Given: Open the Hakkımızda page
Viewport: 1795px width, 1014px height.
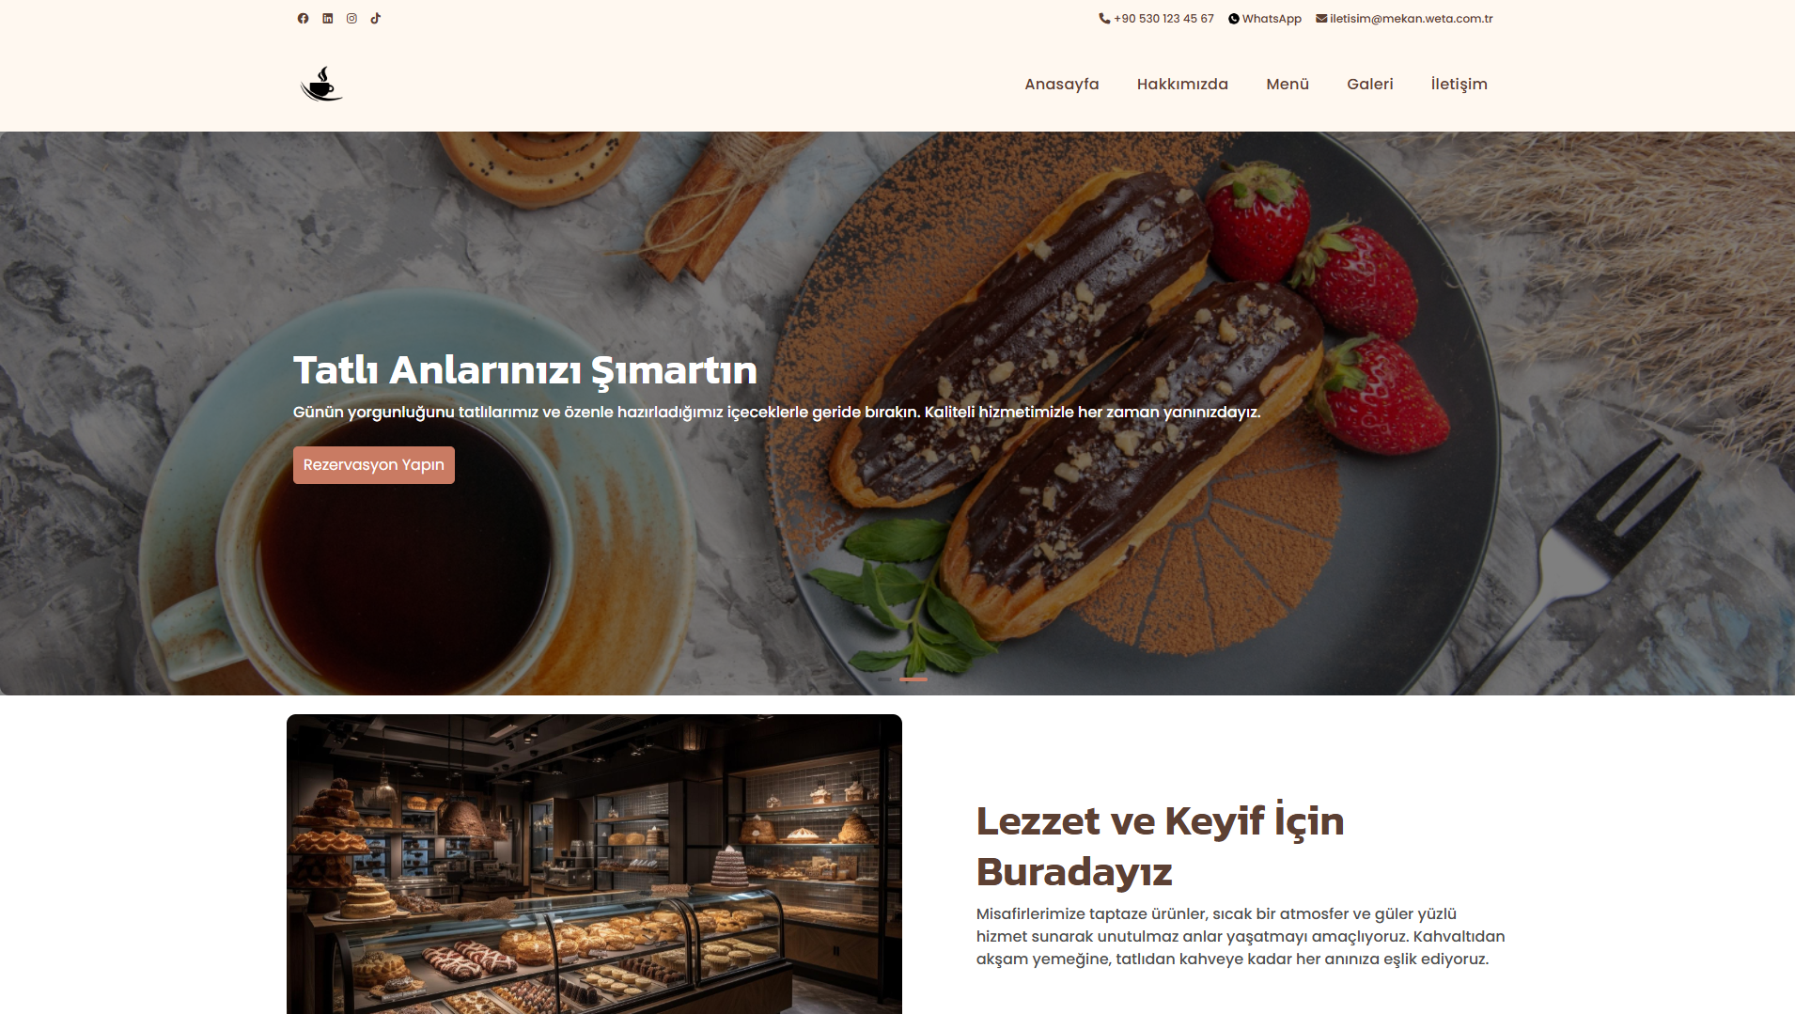Looking at the screenshot, I should (x=1182, y=84).
